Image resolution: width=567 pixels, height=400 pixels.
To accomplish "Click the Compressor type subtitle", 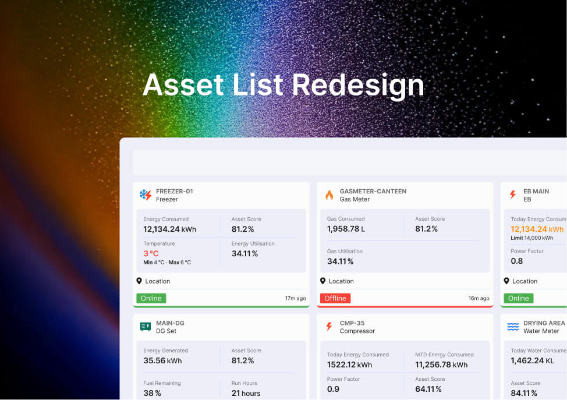I will (357, 331).
